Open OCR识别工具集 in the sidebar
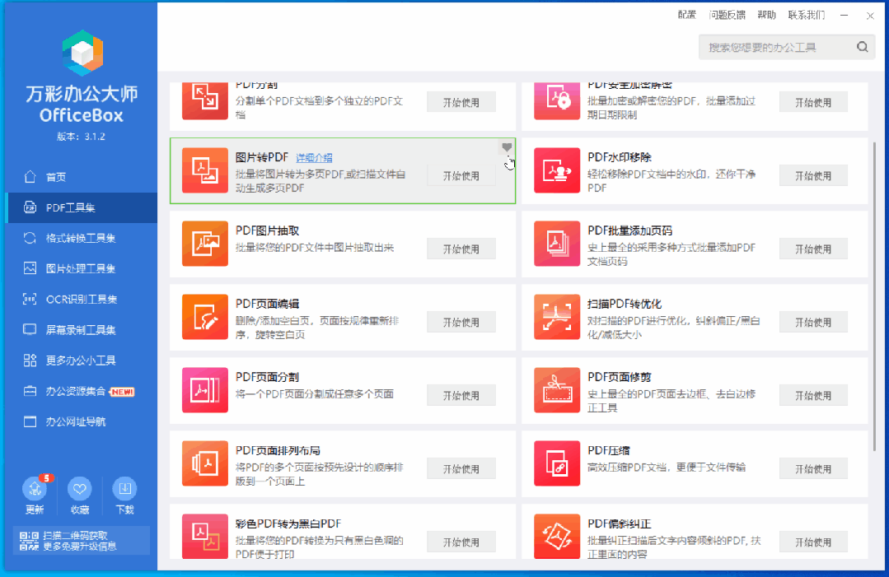 pos(81,300)
